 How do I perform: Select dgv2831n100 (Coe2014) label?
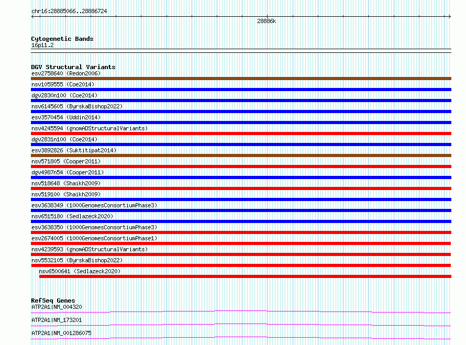[64, 139]
